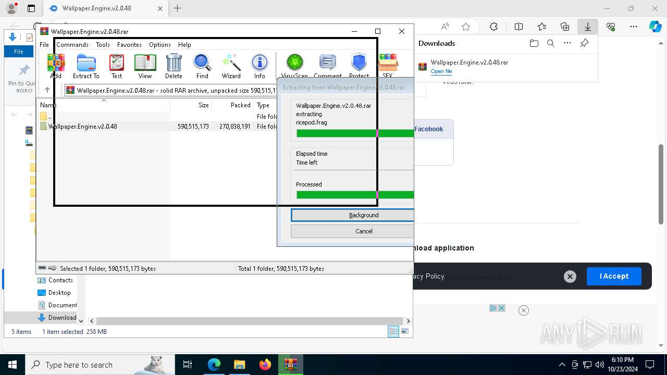The image size is (667, 375).
Task: Select Downloads in Explorer tree
Action: tap(57, 318)
